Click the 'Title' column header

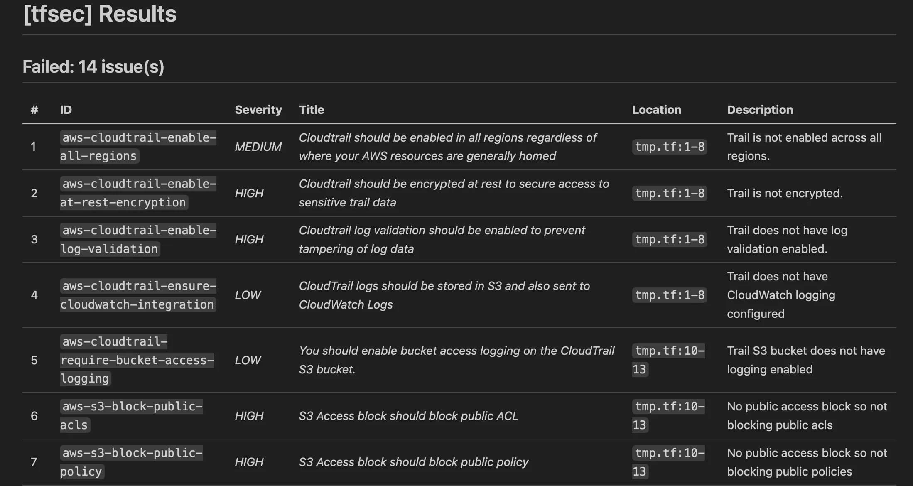[x=312, y=110]
